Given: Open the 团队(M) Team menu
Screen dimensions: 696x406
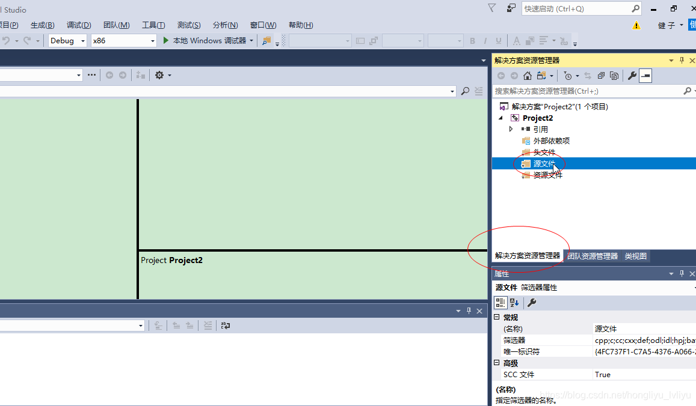Looking at the screenshot, I should coord(117,25).
